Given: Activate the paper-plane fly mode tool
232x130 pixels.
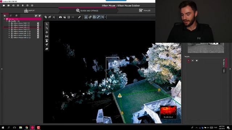Looking at the screenshot, I should [x=47, y=44].
